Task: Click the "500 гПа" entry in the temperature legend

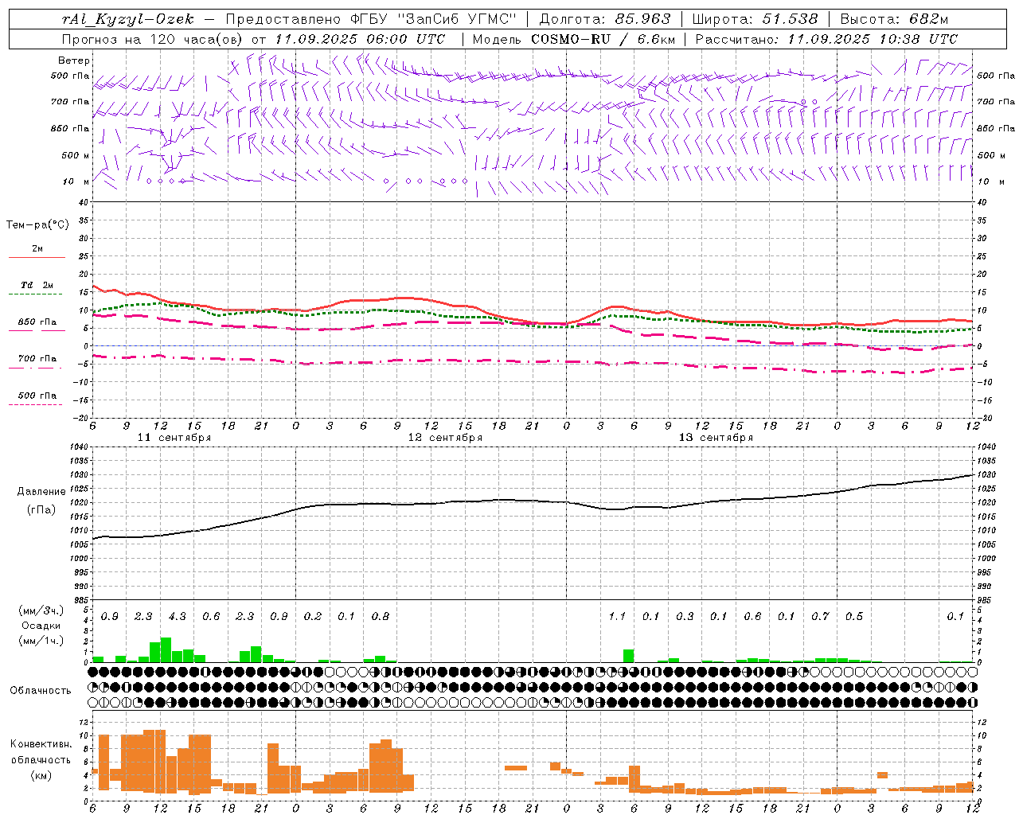Action: 37,396
